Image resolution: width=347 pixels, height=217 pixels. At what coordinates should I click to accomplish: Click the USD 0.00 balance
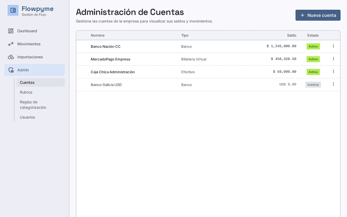[x=288, y=84]
